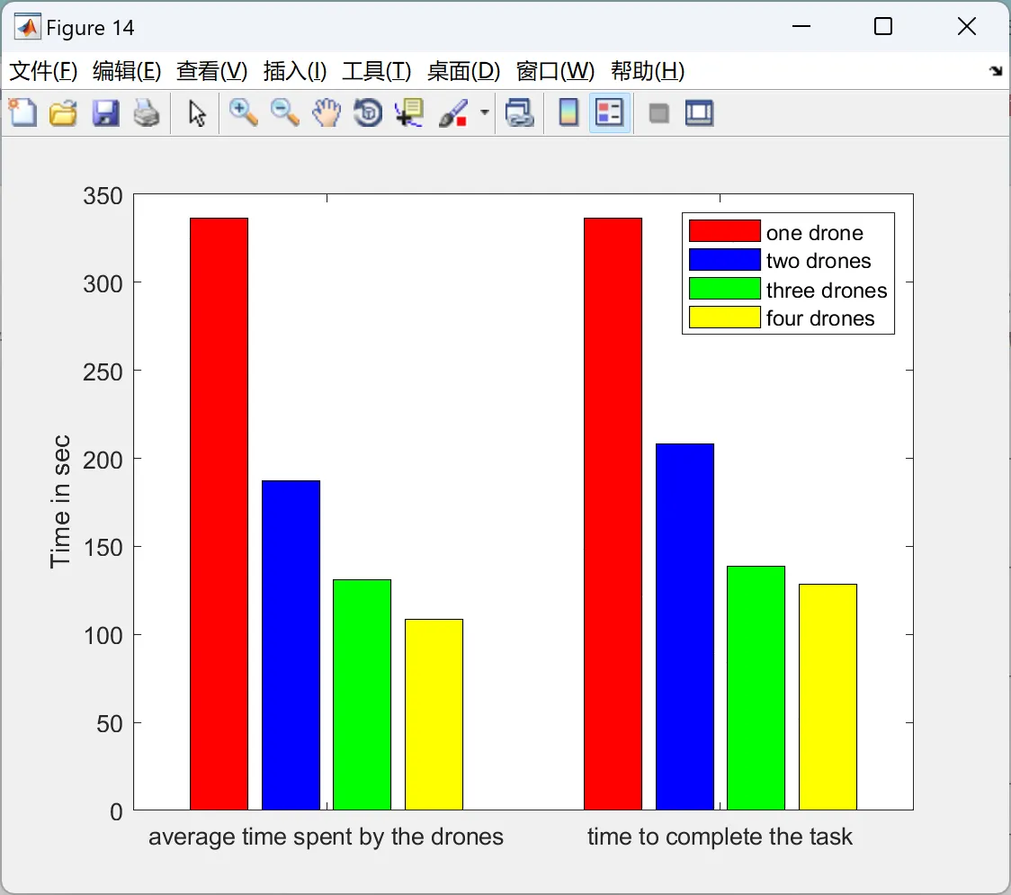Click 'time to complete the task' label
The width and height of the screenshot is (1011, 895).
click(720, 837)
